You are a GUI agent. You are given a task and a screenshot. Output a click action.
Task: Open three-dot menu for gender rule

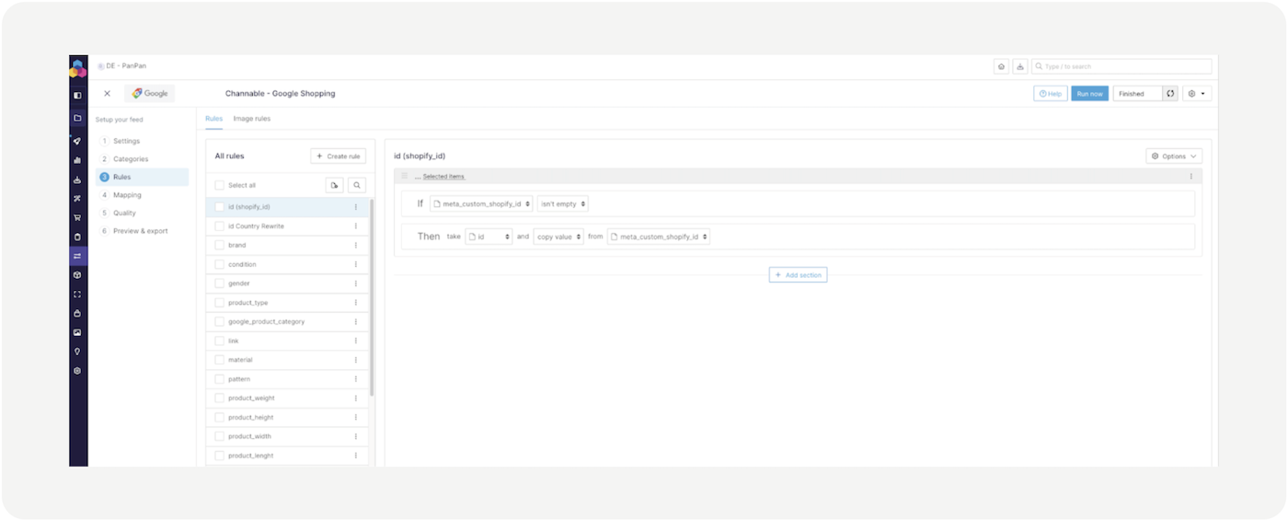tap(356, 283)
